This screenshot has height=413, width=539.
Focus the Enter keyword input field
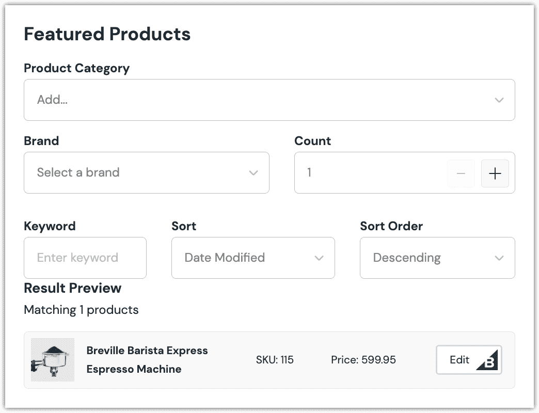point(85,258)
